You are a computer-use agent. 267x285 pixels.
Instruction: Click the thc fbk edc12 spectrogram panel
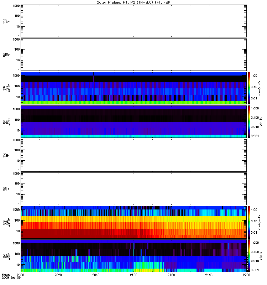tap(134, 222)
